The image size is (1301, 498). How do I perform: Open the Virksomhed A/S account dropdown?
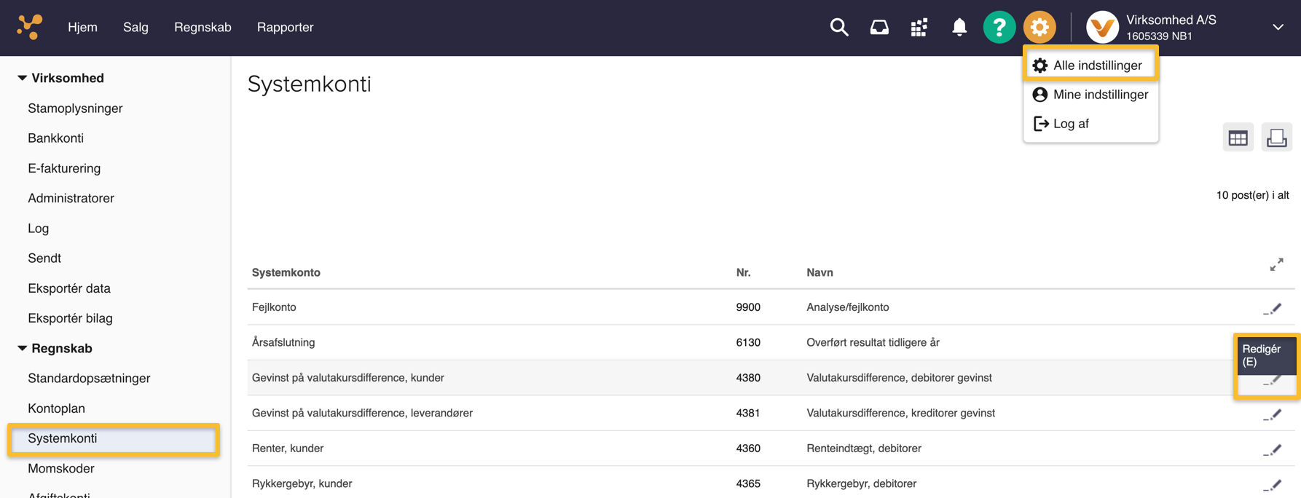(1278, 28)
